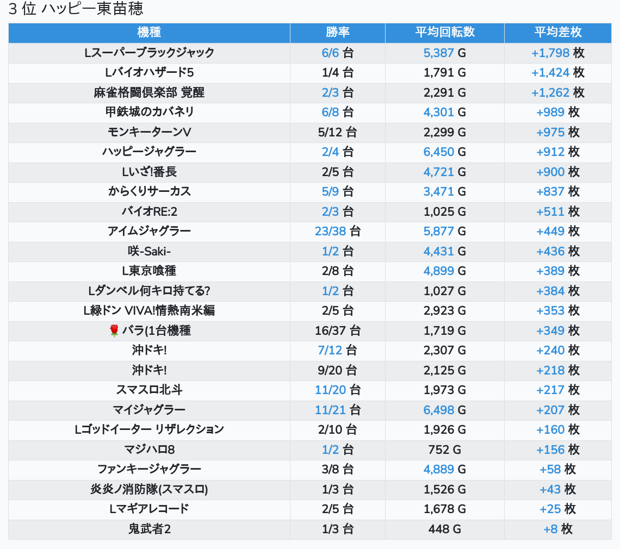620x549 pixels.
Task: Select the machine name モンキーターンV
Action: pyautogui.click(x=149, y=132)
